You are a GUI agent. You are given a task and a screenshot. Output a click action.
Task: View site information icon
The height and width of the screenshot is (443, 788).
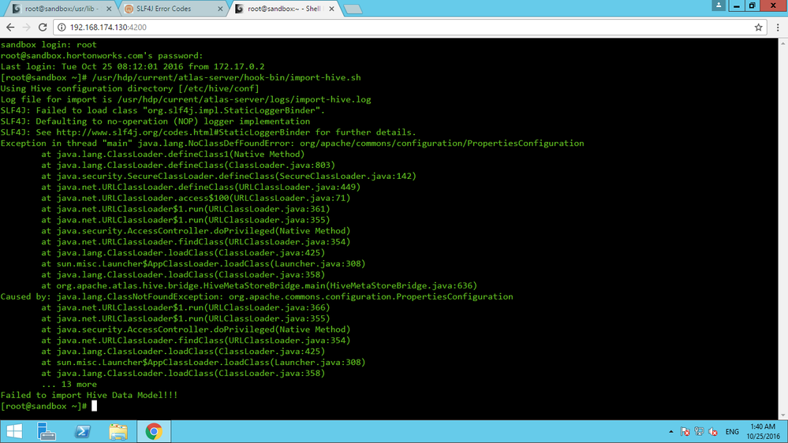click(62, 27)
